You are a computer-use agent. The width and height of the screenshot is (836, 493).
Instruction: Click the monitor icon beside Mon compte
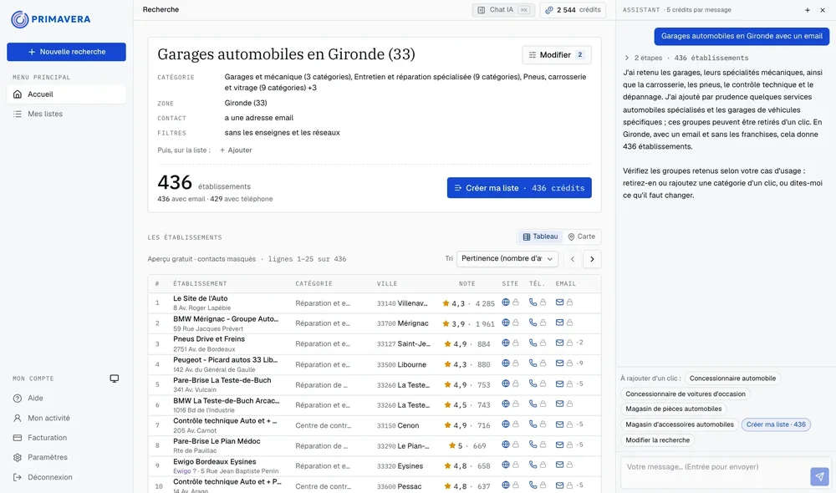coord(114,379)
